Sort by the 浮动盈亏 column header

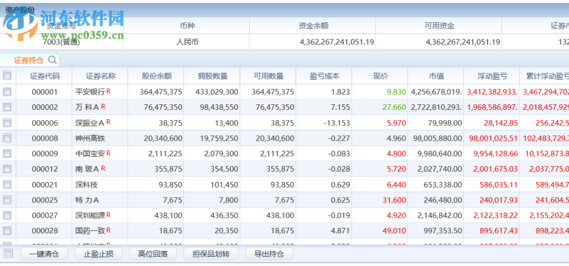coord(491,76)
